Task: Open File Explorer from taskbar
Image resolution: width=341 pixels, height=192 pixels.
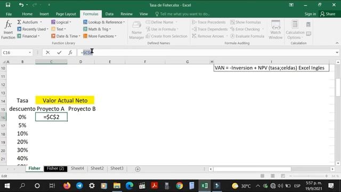Action: (x=117, y=186)
